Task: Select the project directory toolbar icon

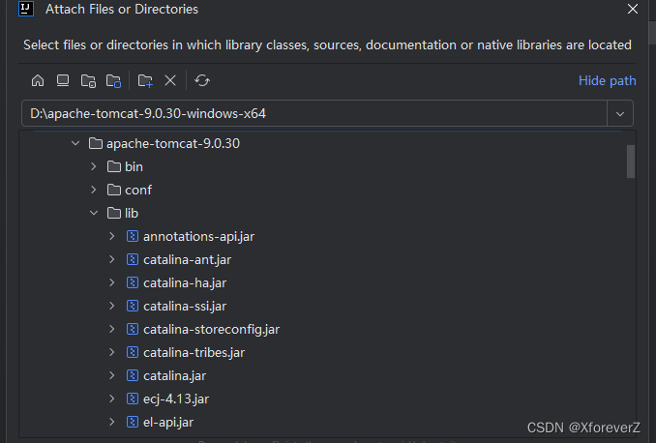Action: tap(88, 80)
